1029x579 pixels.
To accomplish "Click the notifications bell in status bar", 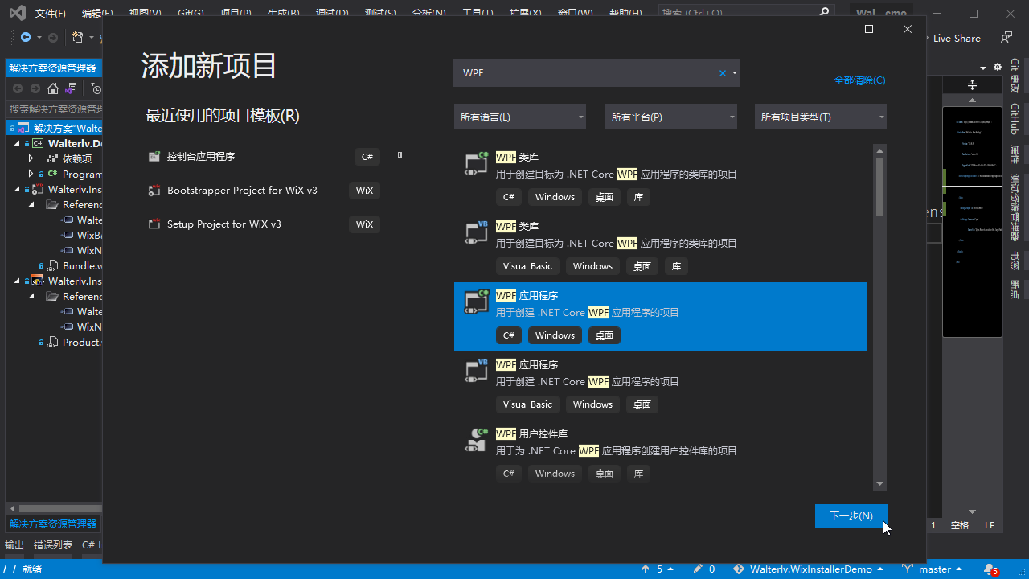I will (990, 569).
